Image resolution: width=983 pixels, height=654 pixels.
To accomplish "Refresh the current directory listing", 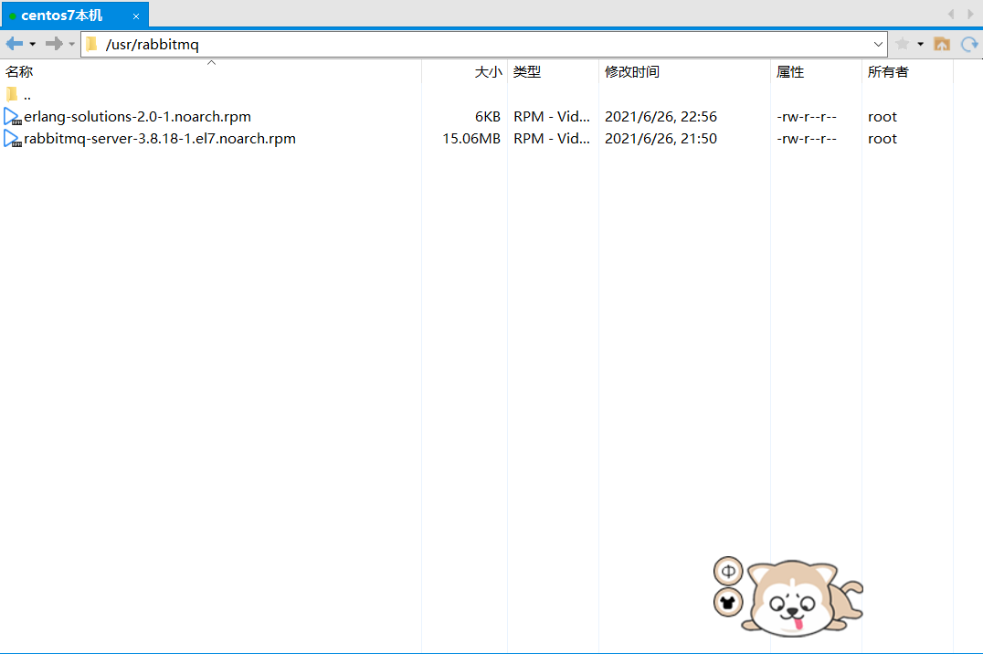I will [968, 43].
